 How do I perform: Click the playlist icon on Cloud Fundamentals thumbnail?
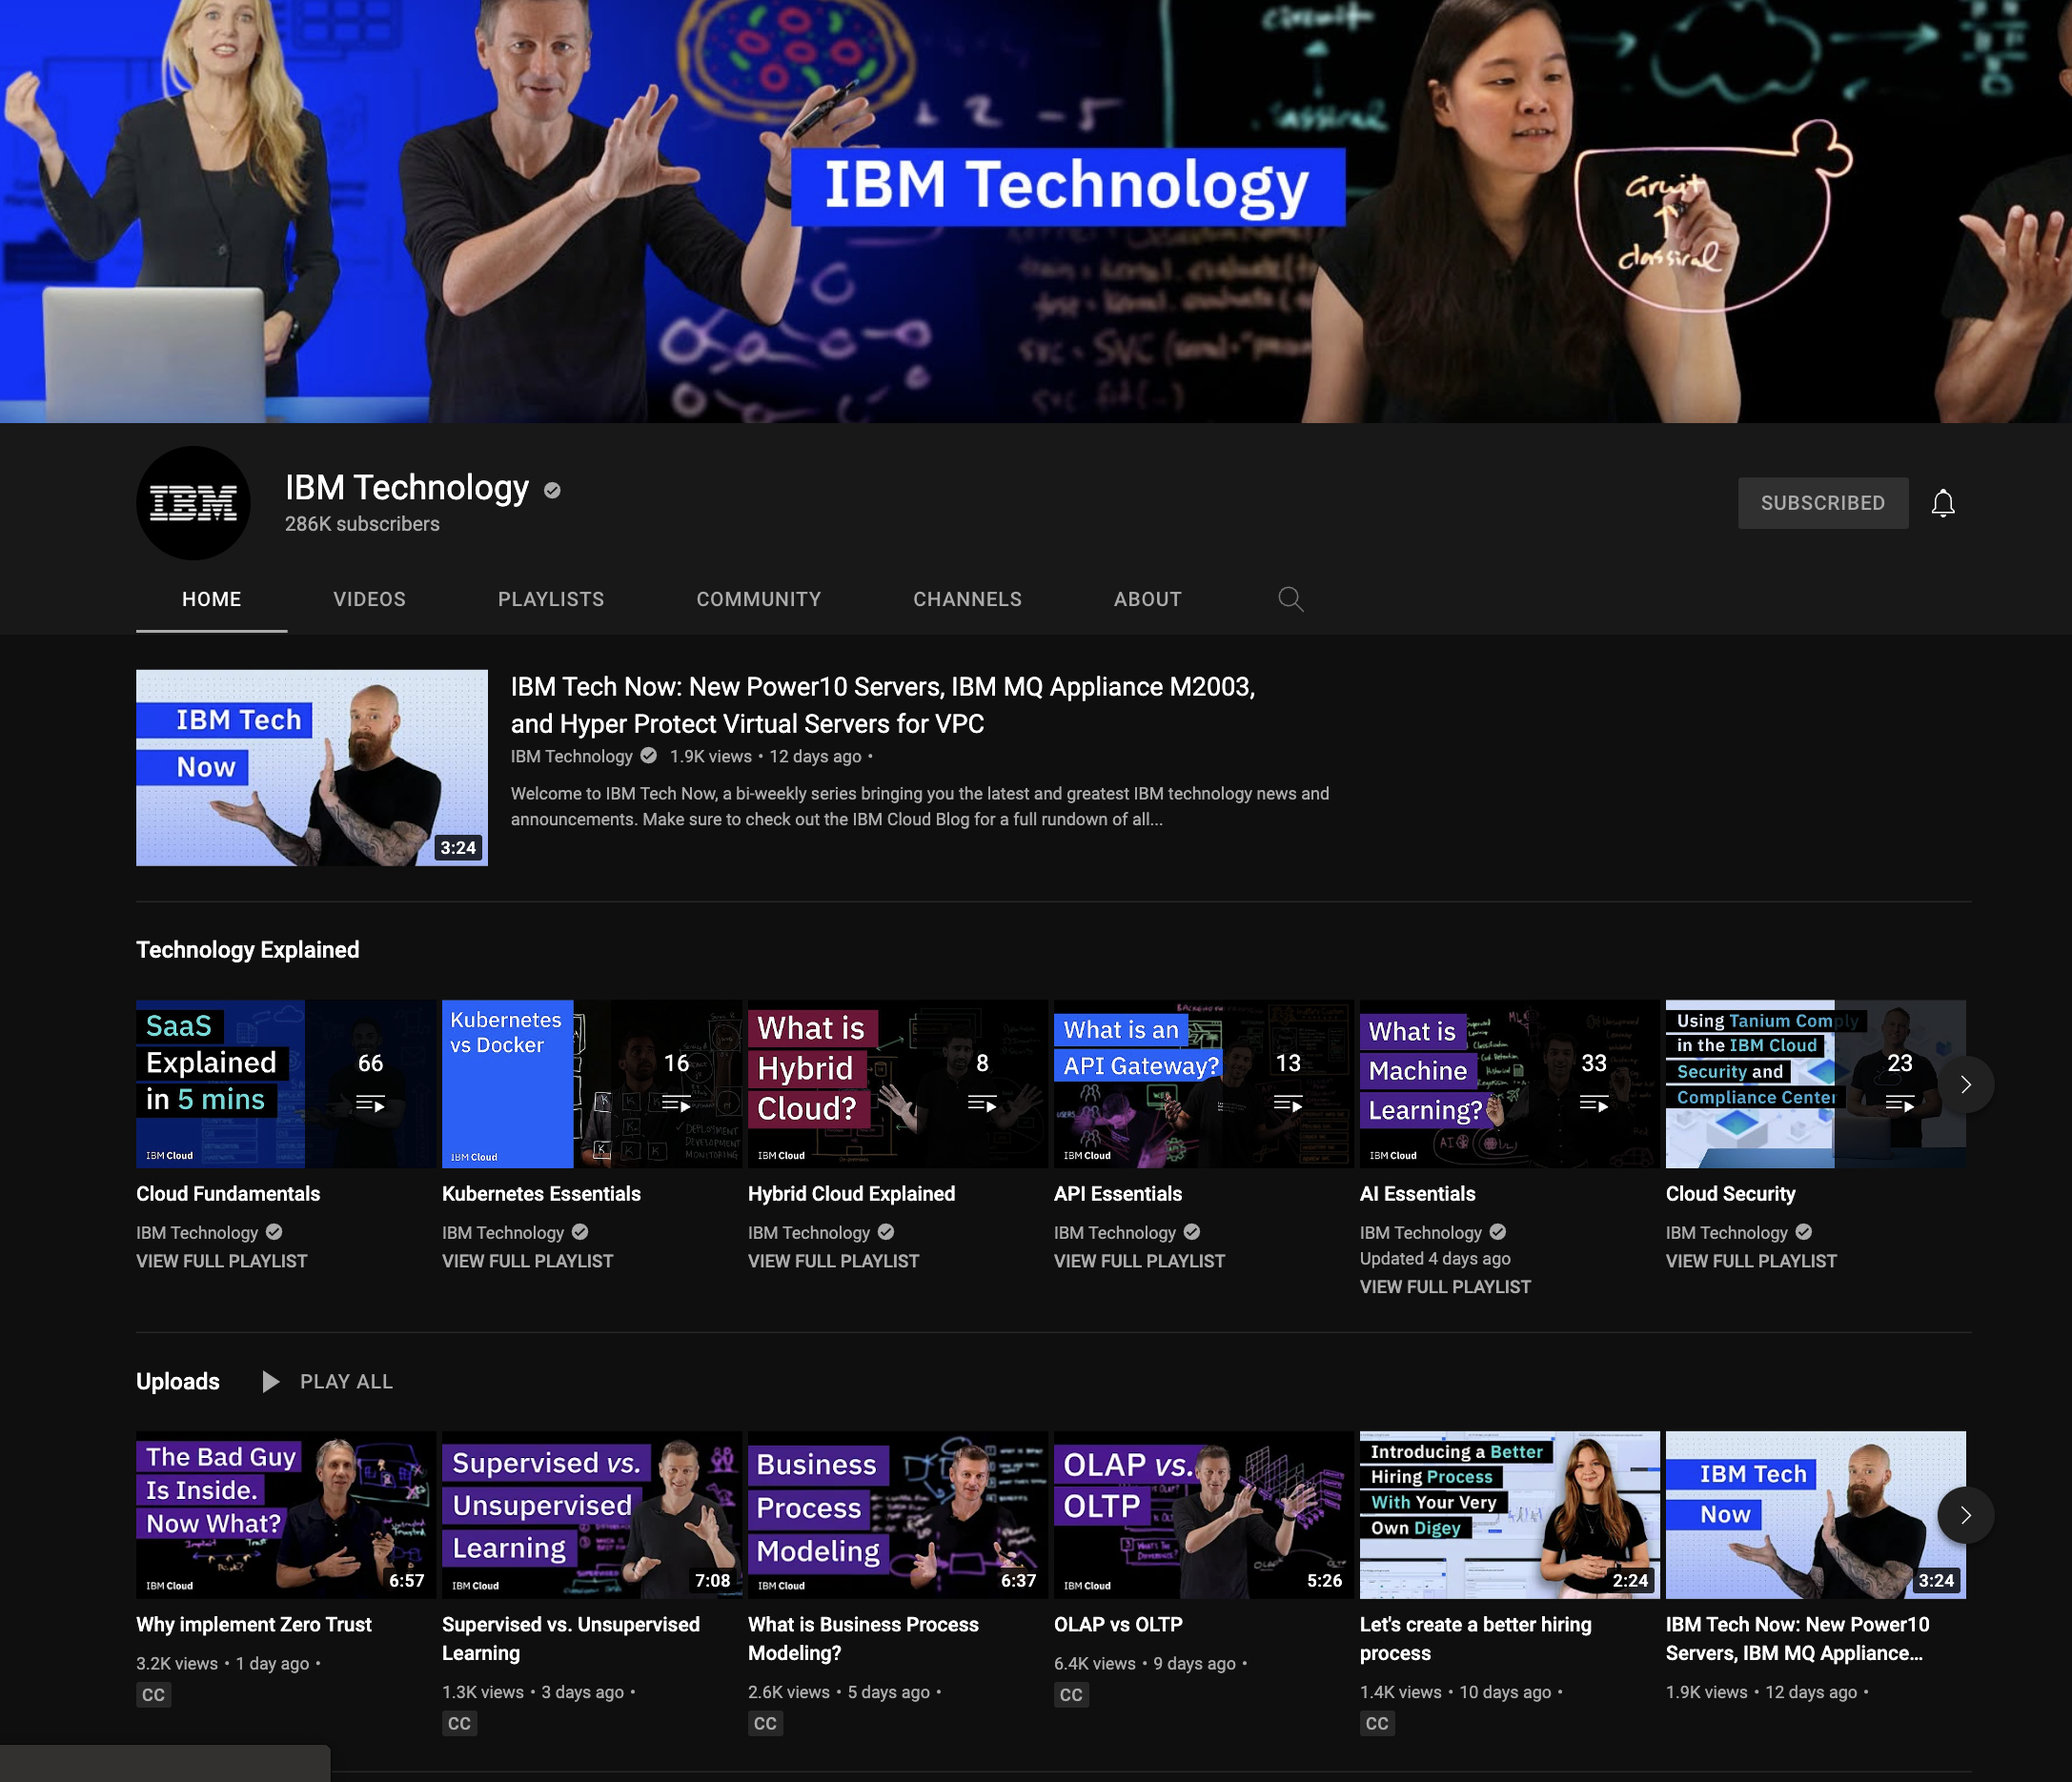click(370, 1104)
